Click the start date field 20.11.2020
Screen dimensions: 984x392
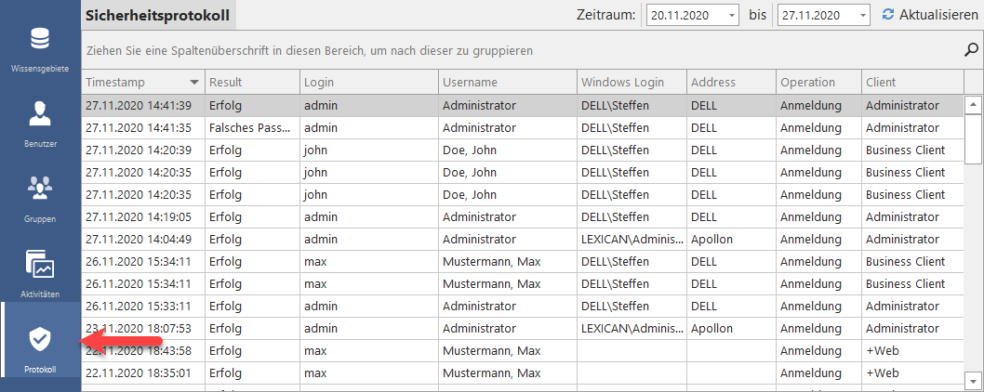pyautogui.click(x=684, y=16)
